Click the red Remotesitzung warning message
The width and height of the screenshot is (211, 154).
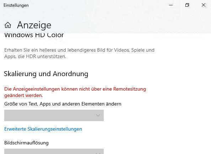click(x=75, y=92)
